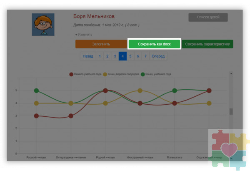The image size is (250, 171).
Task: Open page 5 in the pagination
Action: click(130, 56)
